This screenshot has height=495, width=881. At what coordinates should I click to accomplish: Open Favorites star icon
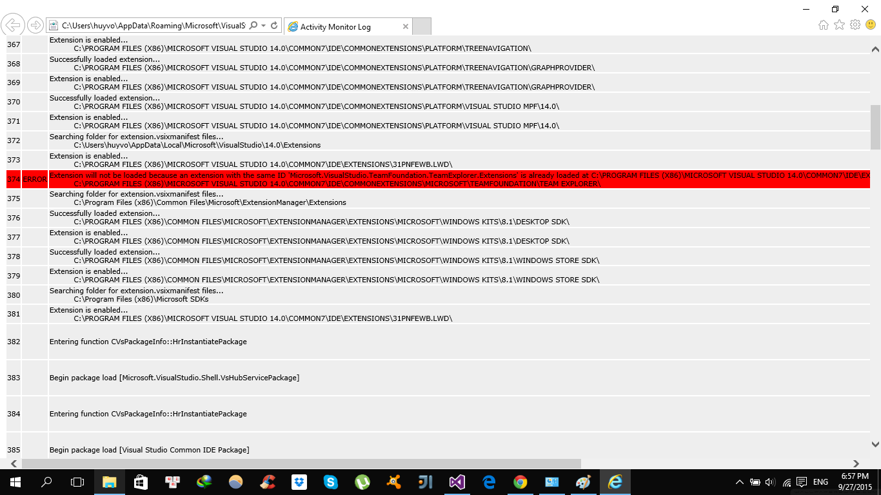click(839, 25)
